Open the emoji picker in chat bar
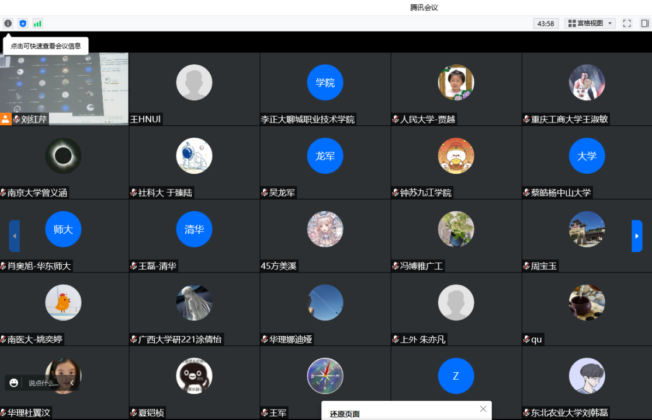Image resolution: width=652 pixels, height=420 pixels. (14, 383)
